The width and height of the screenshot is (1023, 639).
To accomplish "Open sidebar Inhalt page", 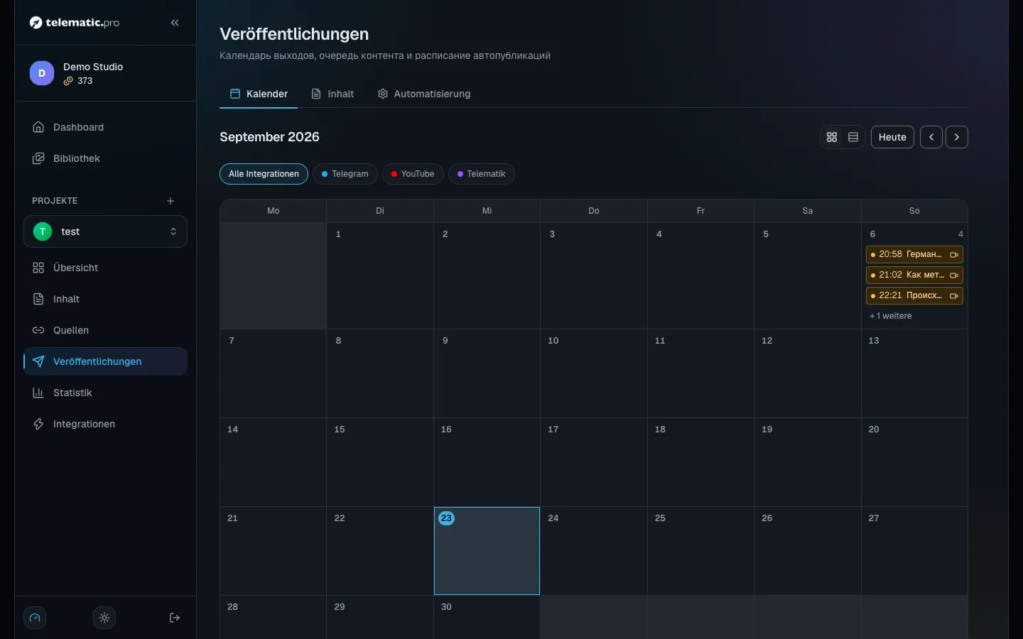I will (105, 299).
